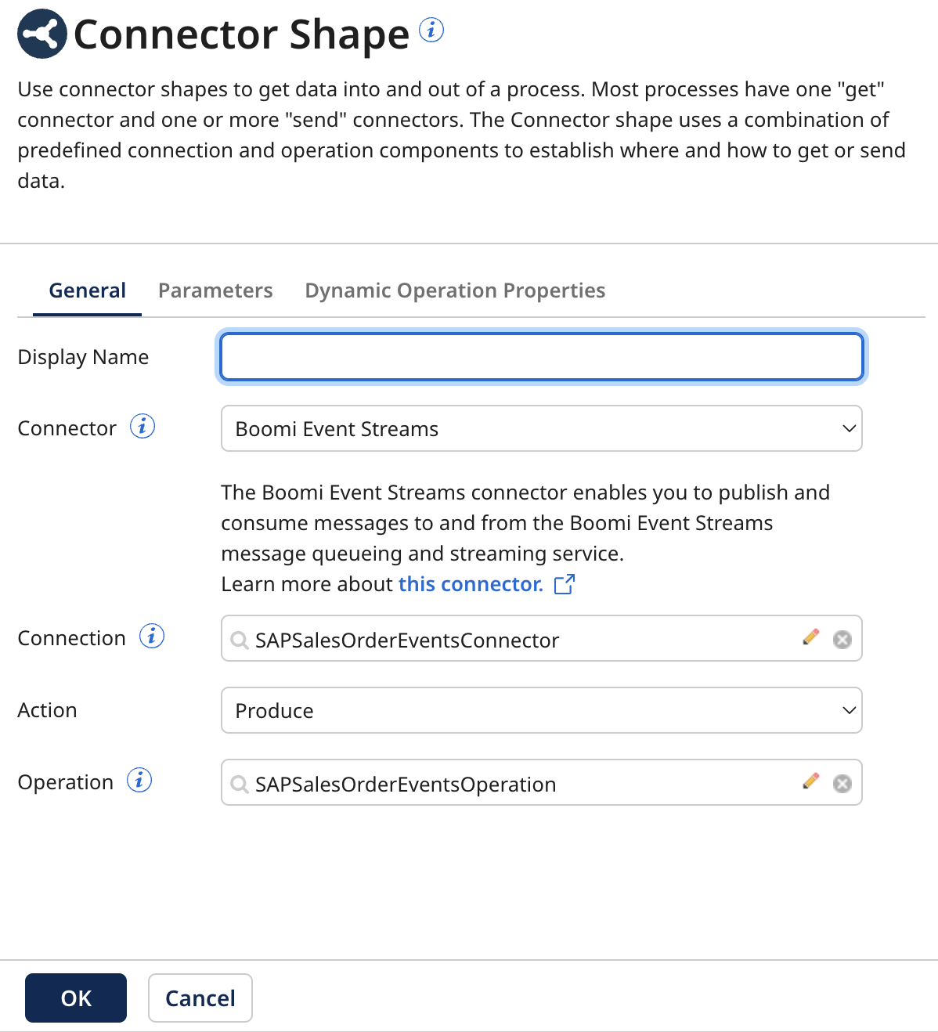
Task: Confirm settings with the OK button
Action: (75, 998)
